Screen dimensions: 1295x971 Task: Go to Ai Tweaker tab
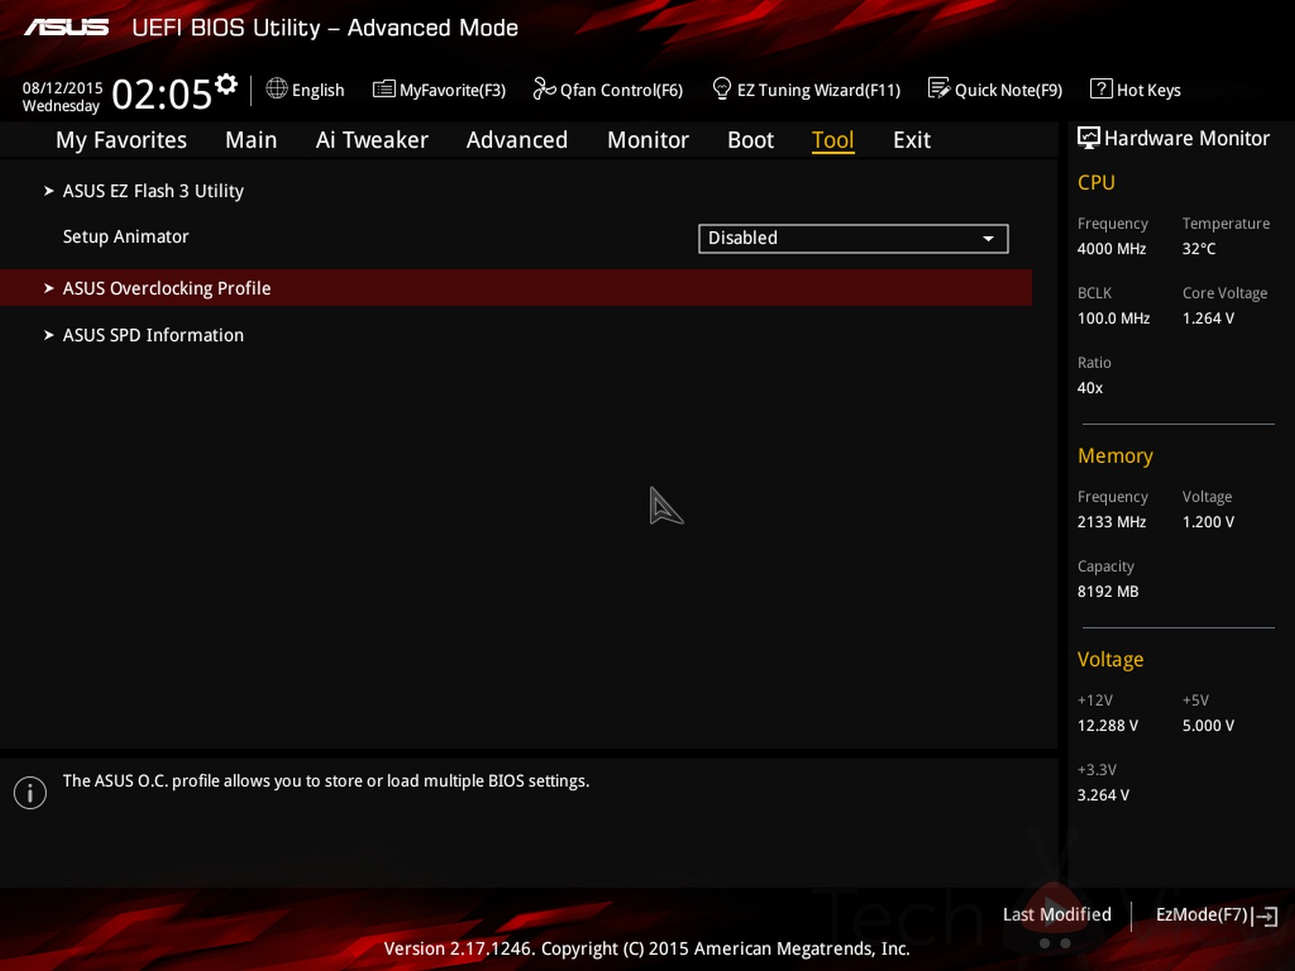[371, 140]
